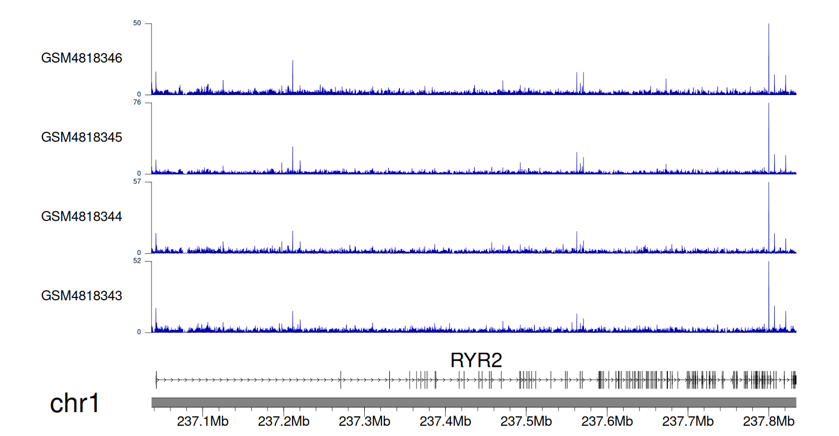
Task: Click the 237.3Mb axis label
Action: click(x=365, y=421)
